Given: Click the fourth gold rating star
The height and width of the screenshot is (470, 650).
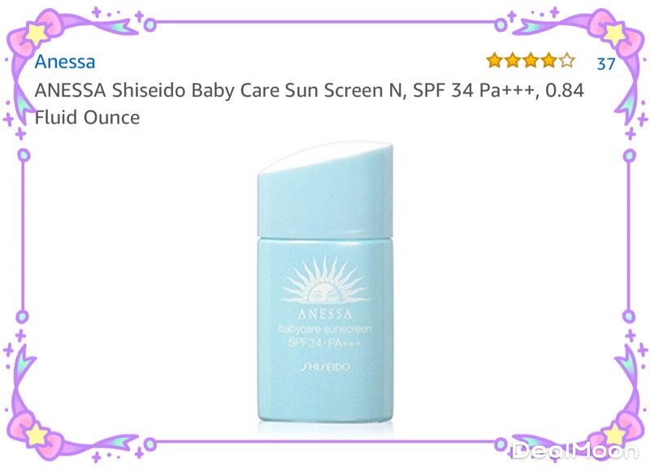Looking at the screenshot, I should 549,60.
